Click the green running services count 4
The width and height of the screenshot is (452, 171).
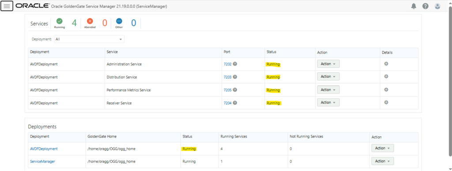pos(74,23)
